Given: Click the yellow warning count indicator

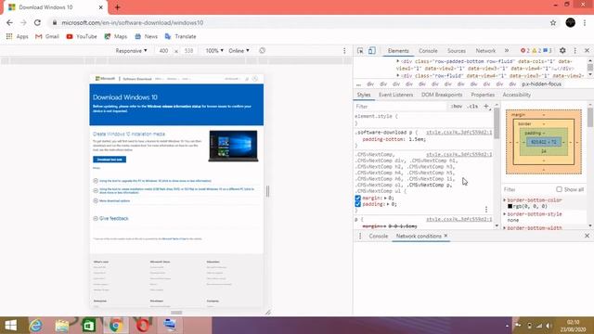Looking at the screenshot, I should [x=536, y=50].
